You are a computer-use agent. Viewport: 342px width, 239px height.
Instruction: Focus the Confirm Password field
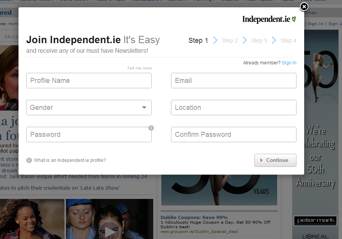pyautogui.click(x=234, y=135)
